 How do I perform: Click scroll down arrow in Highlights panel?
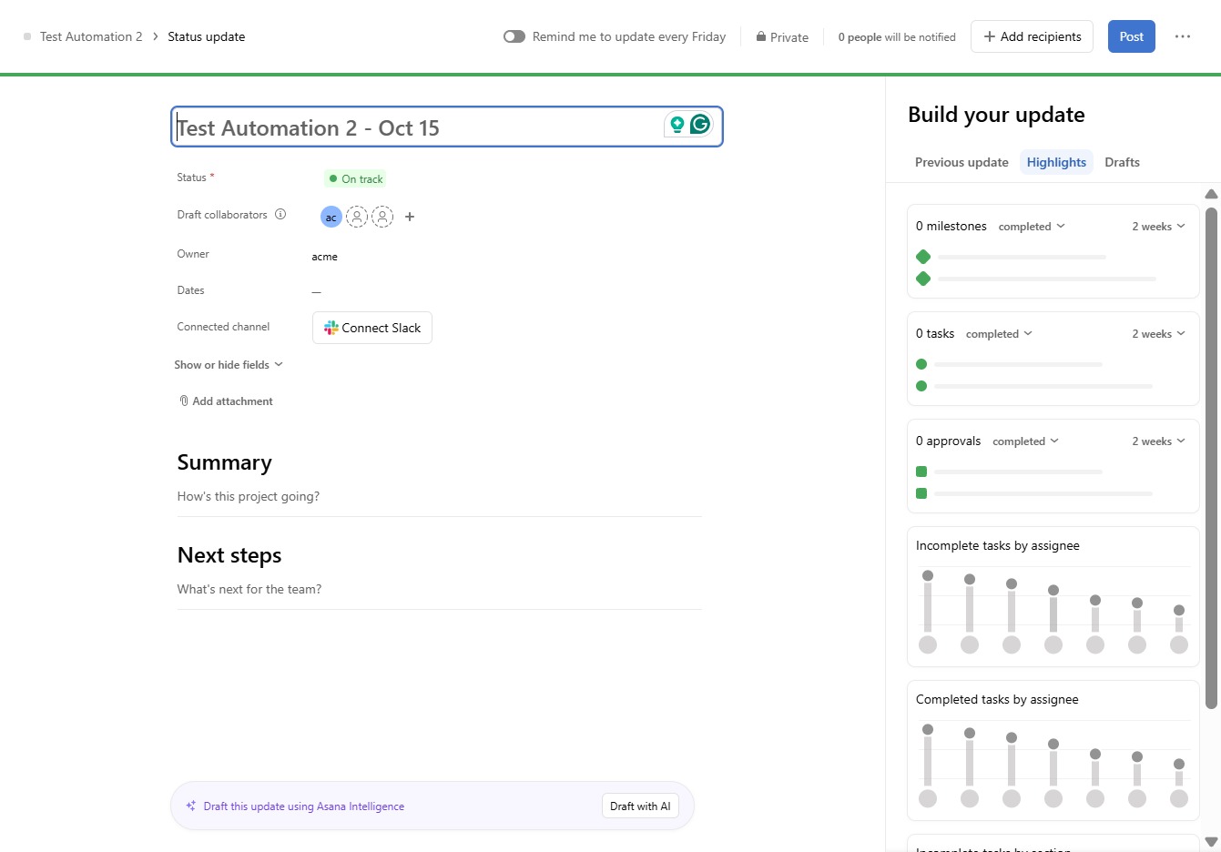[x=1211, y=842]
